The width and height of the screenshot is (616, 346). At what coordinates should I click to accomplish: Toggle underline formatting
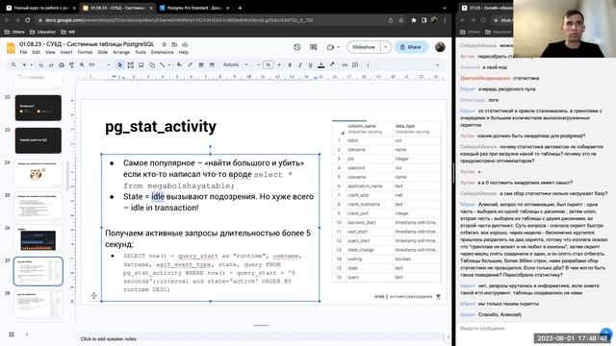pyautogui.click(x=310, y=64)
